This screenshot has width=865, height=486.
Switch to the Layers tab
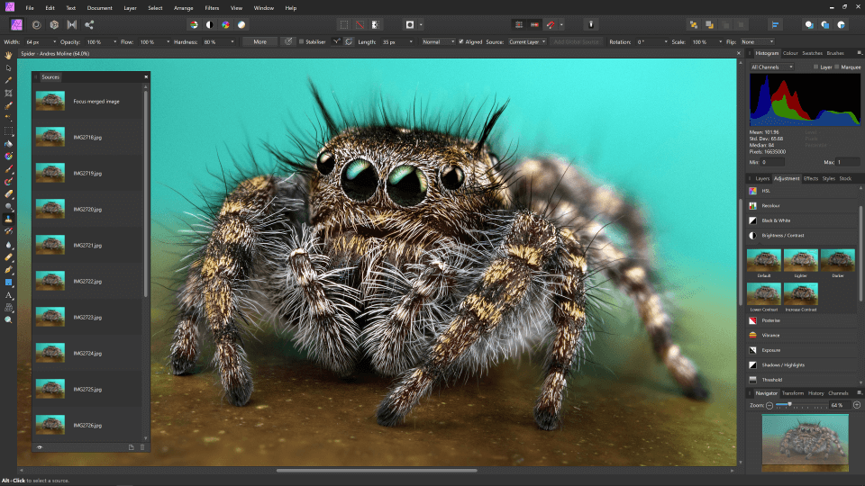[x=762, y=178]
